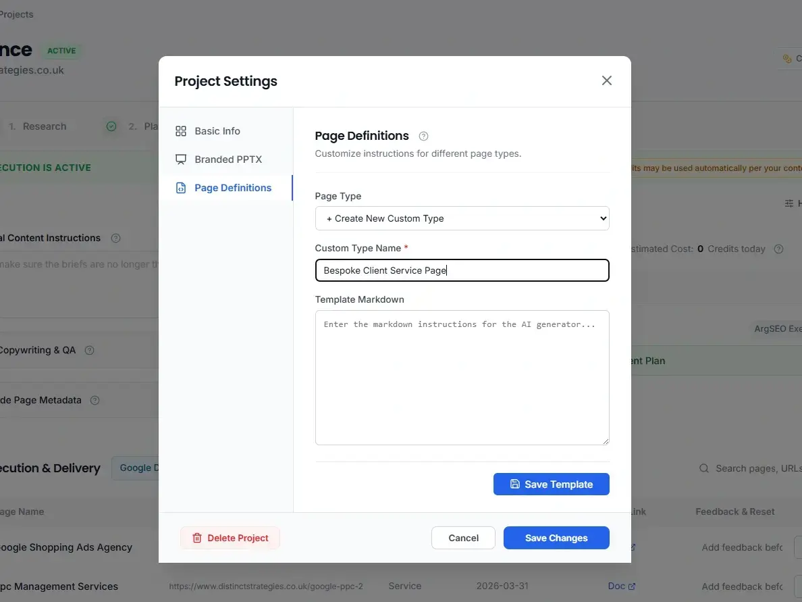Click the Save Changes button
This screenshot has height=602, width=802.
click(x=556, y=538)
